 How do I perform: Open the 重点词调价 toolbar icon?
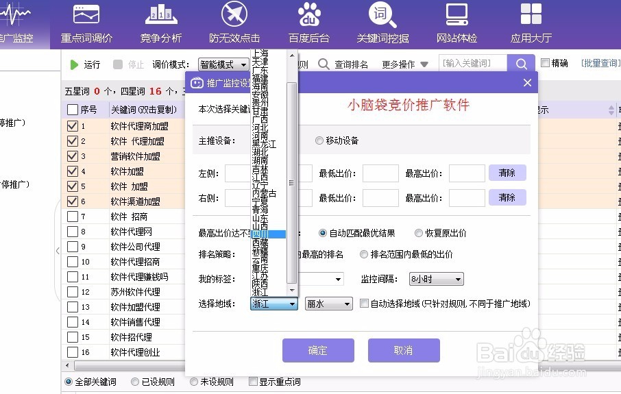[86, 15]
